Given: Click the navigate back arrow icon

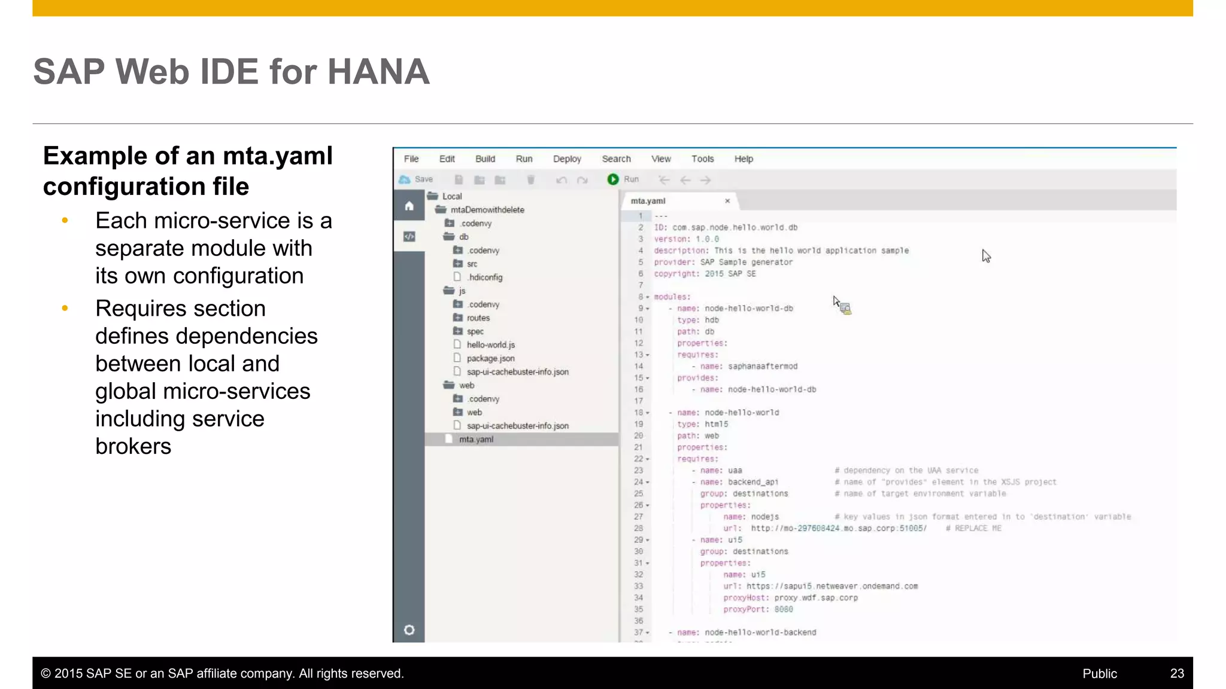Looking at the screenshot, I should [x=685, y=180].
